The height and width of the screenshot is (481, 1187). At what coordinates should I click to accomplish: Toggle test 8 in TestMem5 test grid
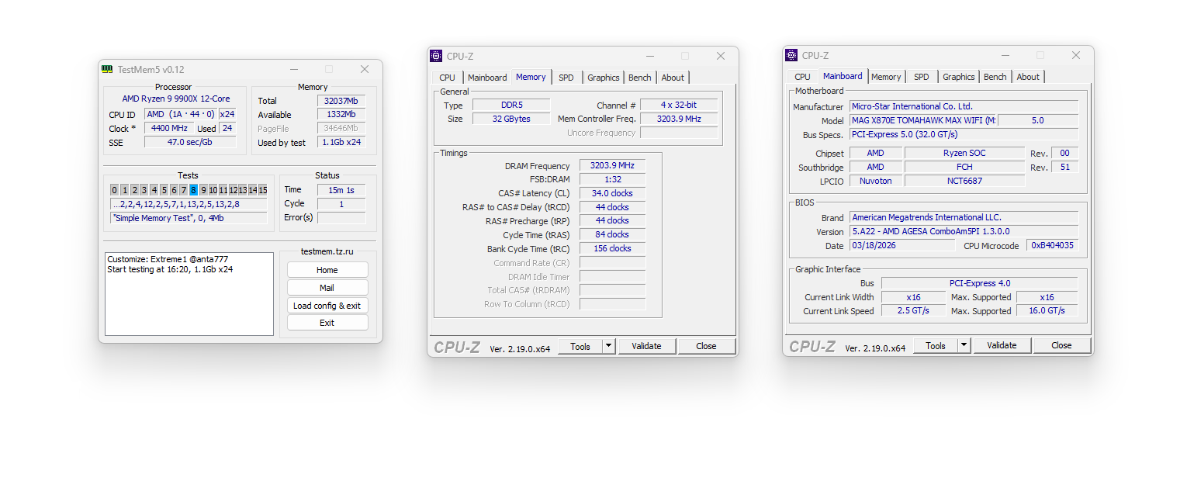click(192, 189)
